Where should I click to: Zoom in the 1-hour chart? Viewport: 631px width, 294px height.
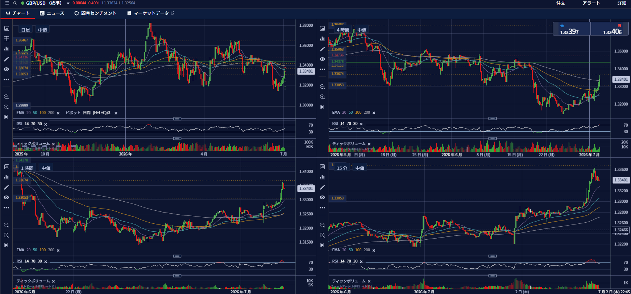(x=7, y=235)
